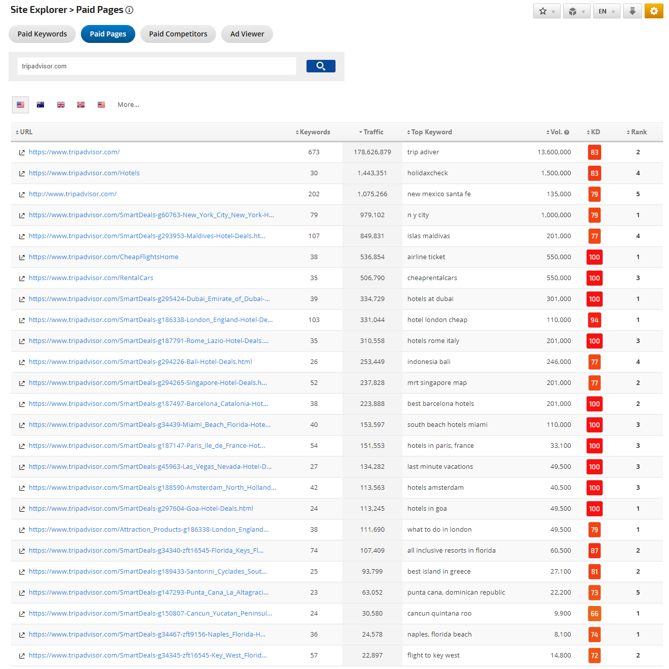This screenshot has width=669, height=669.
Task: Sort the table by Traffic column
Action: click(372, 132)
